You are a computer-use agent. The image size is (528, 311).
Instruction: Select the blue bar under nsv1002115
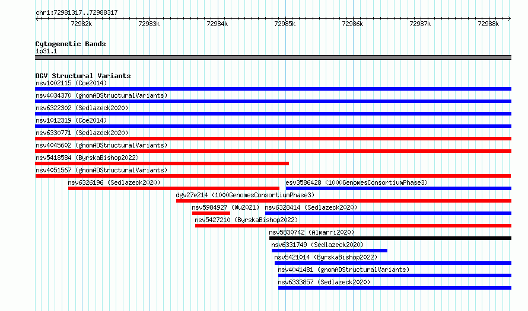click(273, 89)
